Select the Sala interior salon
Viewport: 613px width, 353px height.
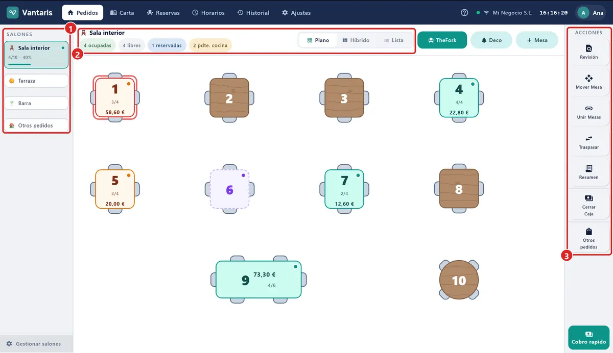(36, 55)
